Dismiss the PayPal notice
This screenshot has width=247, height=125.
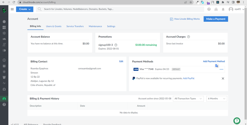(223, 78)
